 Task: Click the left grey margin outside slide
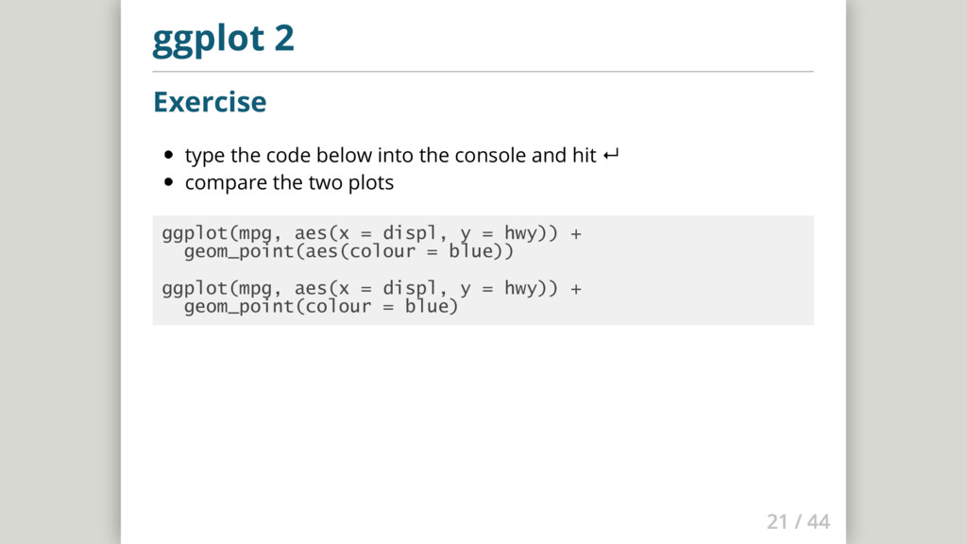click(x=59, y=272)
